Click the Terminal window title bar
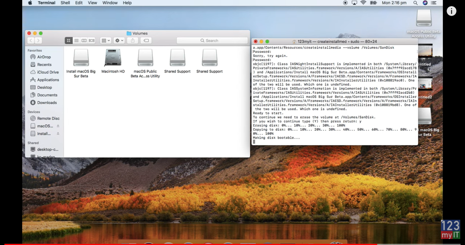465x245 pixels. [335, 42]
